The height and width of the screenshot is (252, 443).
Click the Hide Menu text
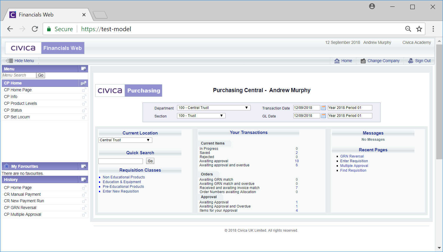(x=24, y=61)
